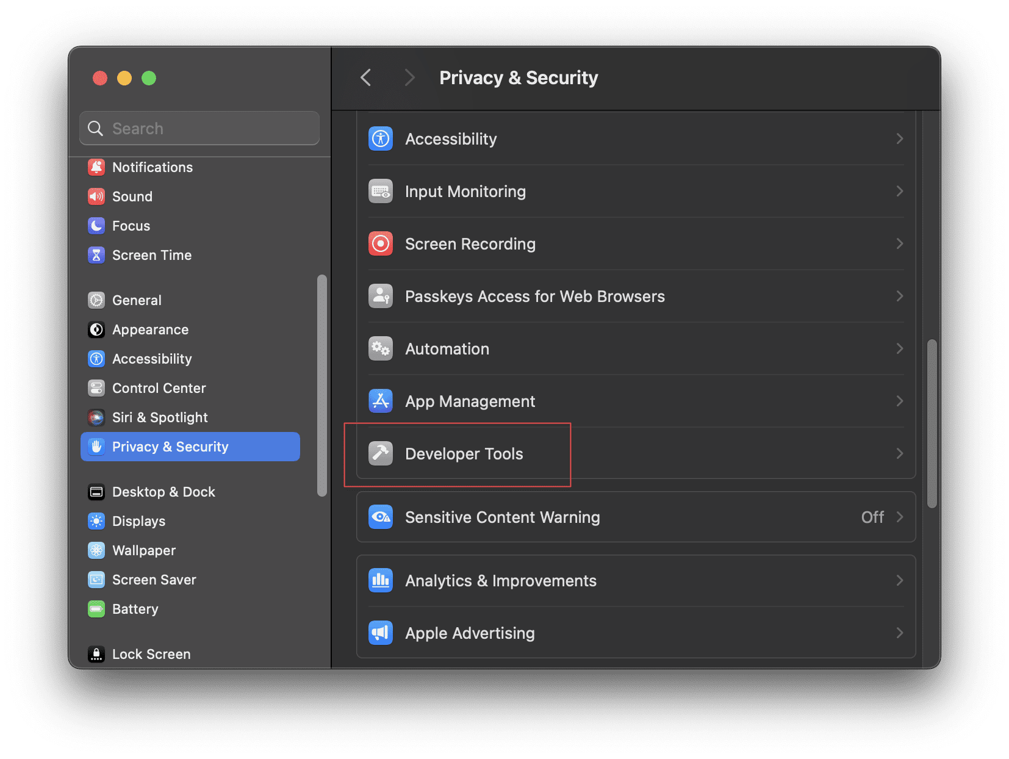Click the main pane vertical scrollbar
The height and width of the screenshot is (759, 1009).
[x=932, y=423]
